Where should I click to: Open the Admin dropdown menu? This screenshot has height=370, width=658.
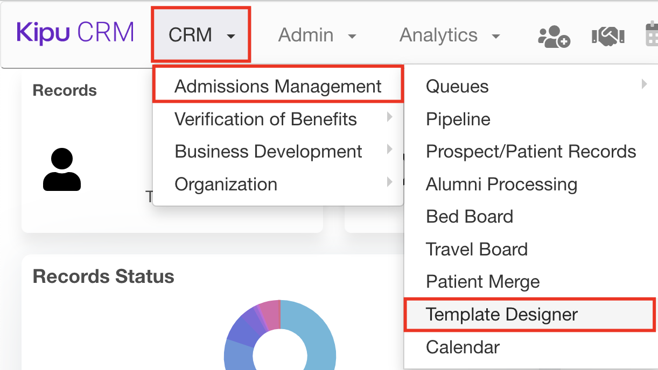pyautogui.click(x=317, y=35)
